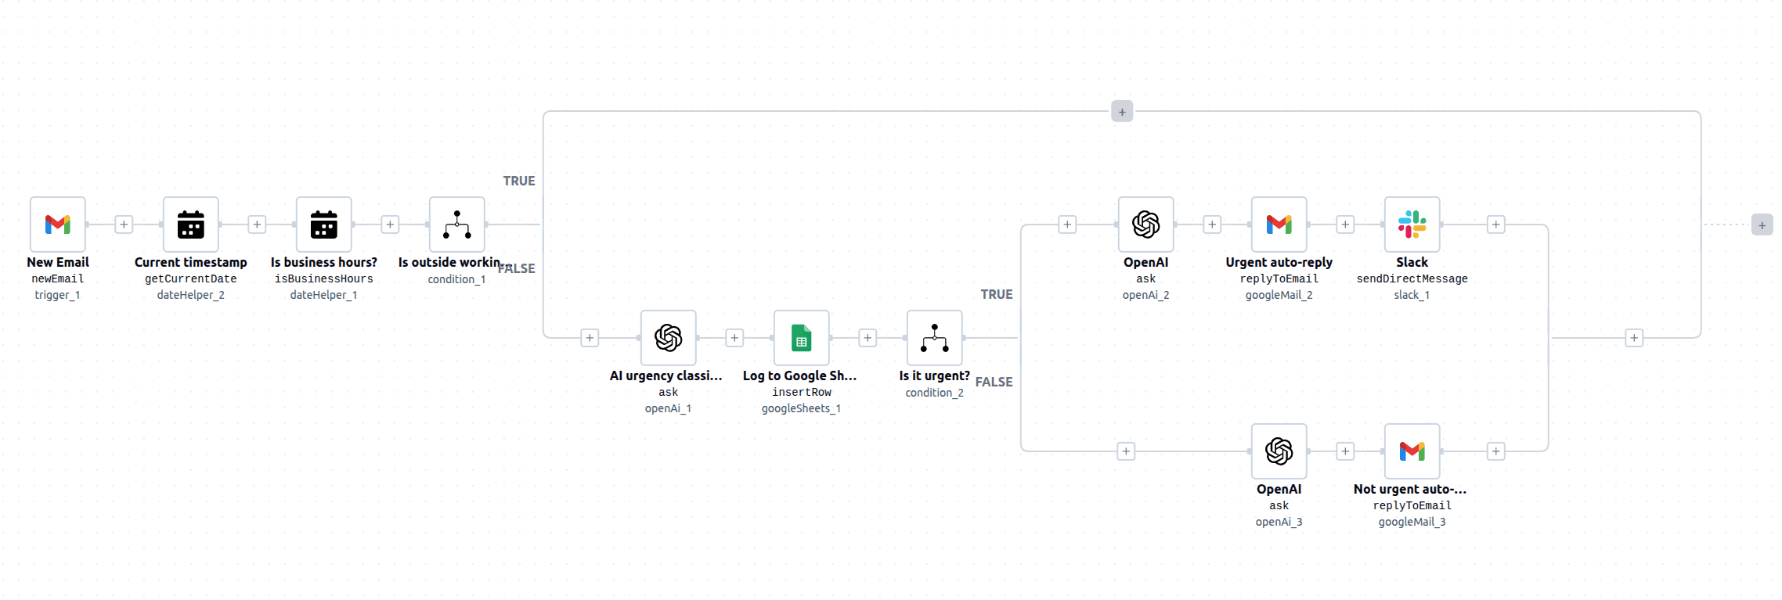Open the AI urgency classifier OpenAI node

coord(668,338)
